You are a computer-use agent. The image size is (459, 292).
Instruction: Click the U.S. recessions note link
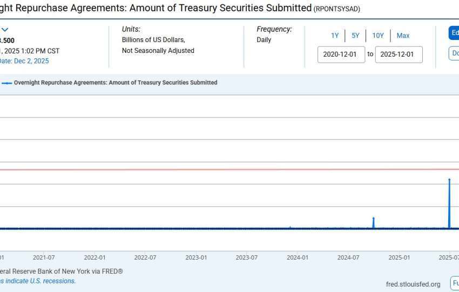pyautogui.click(x=38, y=281)
